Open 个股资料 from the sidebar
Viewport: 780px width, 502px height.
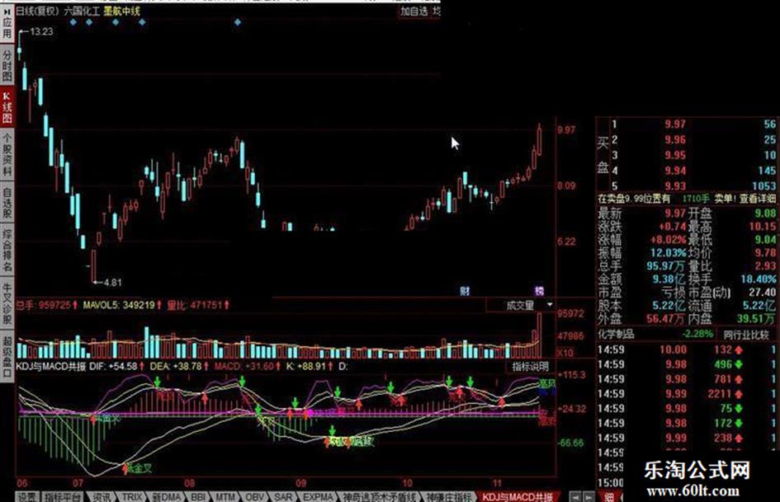7,155
